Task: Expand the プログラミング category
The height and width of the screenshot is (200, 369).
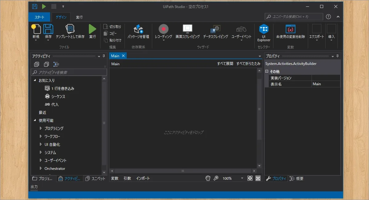Action: pos(41,128)
